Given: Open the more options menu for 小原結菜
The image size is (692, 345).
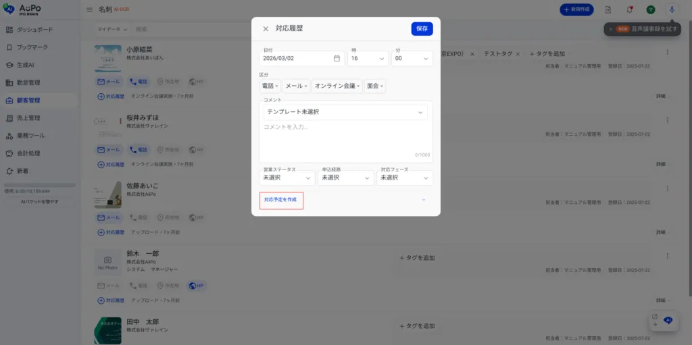Looking at the screenshot, I should pos(667,52).
